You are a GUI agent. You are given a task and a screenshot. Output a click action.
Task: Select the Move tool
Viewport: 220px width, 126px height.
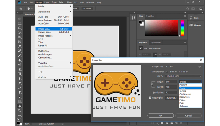coord(19,19)
